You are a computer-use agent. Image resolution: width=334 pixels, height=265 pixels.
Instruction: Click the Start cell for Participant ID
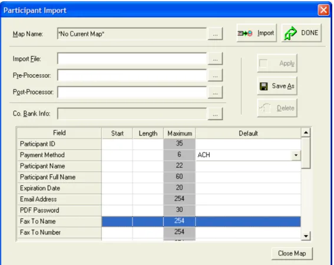[x=117, y=144]
